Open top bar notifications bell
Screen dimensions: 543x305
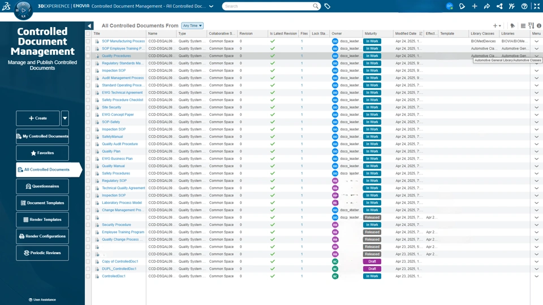pyautogui.click(x=462, y=6)
